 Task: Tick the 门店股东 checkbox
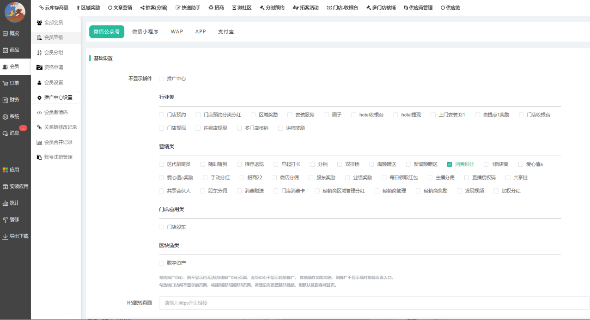click(x=162, y=227)
